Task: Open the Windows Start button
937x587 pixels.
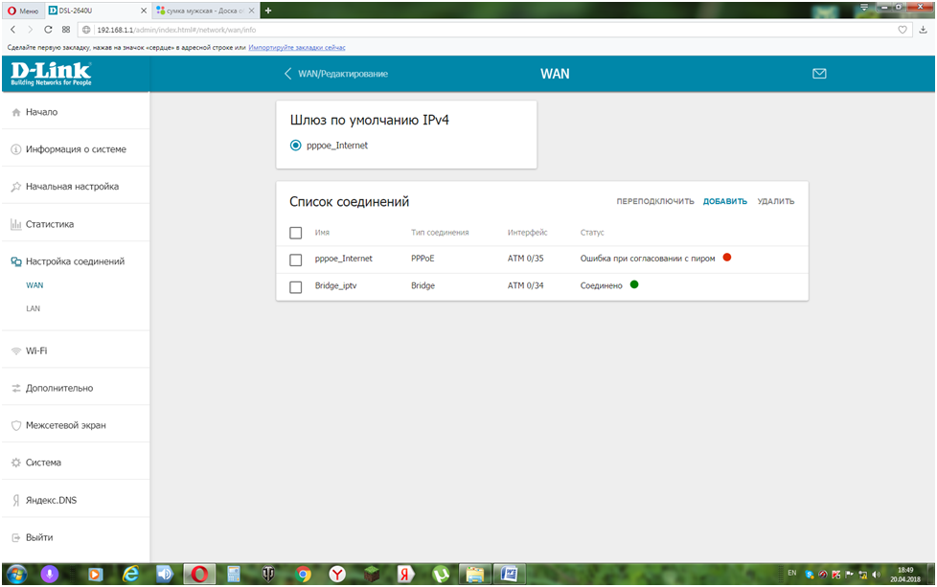Action: coord(16,574)
